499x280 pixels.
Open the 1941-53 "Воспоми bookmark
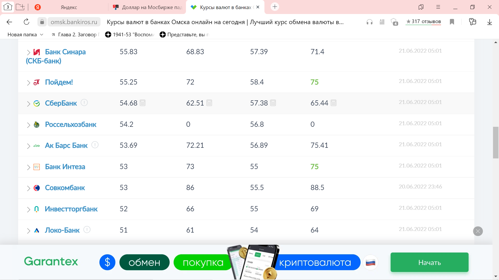coord(129,34)
